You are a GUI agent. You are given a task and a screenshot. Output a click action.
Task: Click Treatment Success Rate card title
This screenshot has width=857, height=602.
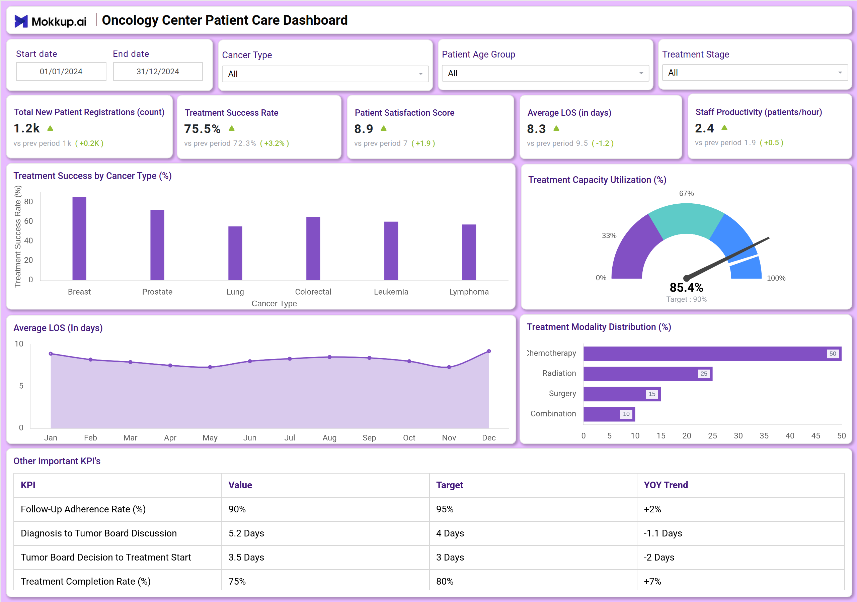pyautogui.click(x=231, y=113)
